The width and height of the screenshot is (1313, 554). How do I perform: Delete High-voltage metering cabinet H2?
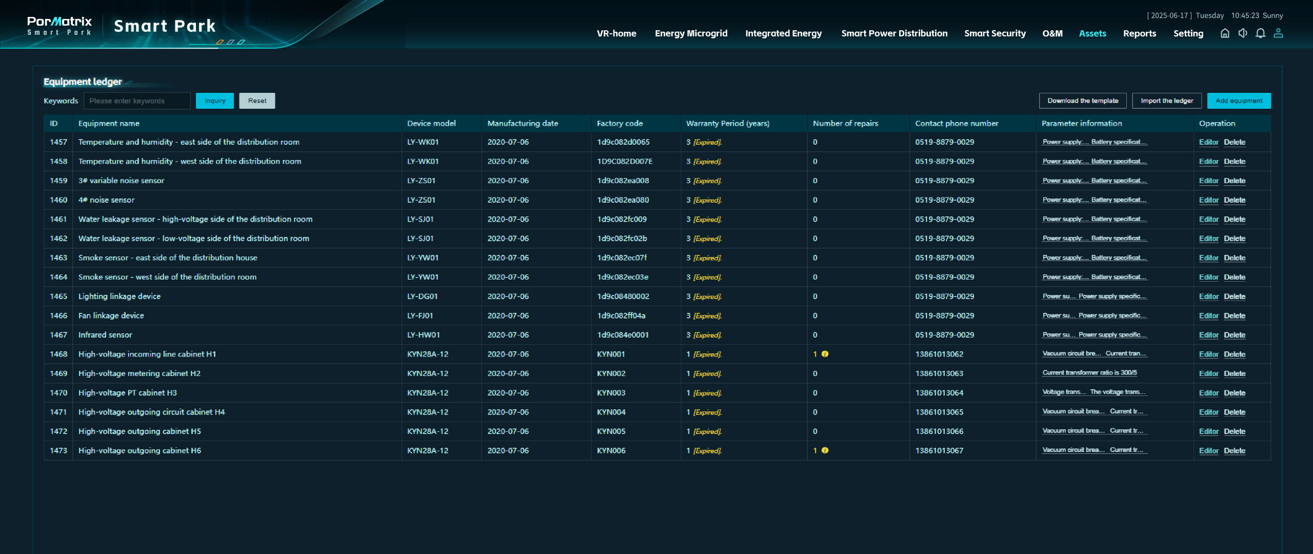[x=1235, y=373]
